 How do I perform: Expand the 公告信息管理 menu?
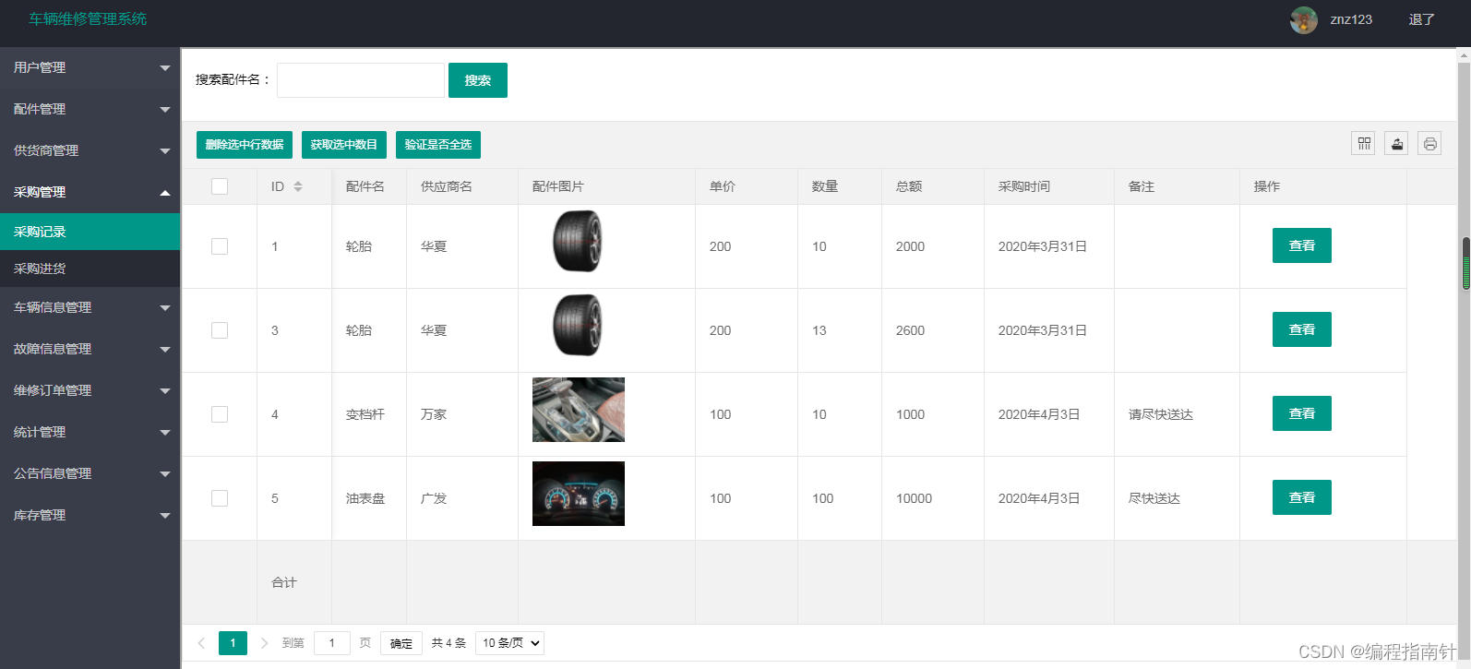[x=90, y=473]
